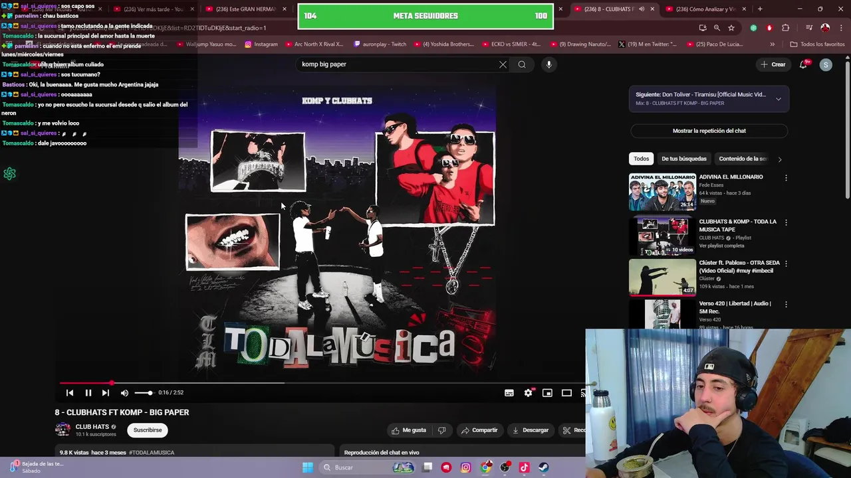Open the browser extensions puzzle icon
851x478 pixels.
785,28
